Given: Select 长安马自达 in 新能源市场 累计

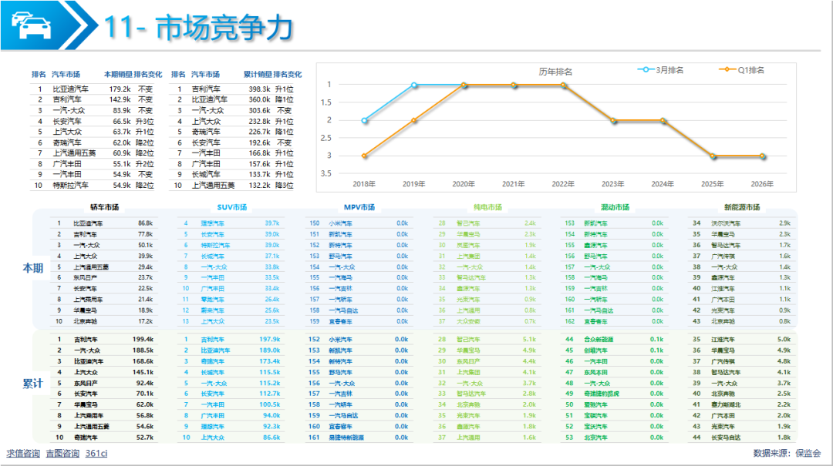Looking at the screenshot, I should point(726,438).
